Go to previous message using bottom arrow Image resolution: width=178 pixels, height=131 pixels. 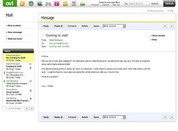coord(165,117)
